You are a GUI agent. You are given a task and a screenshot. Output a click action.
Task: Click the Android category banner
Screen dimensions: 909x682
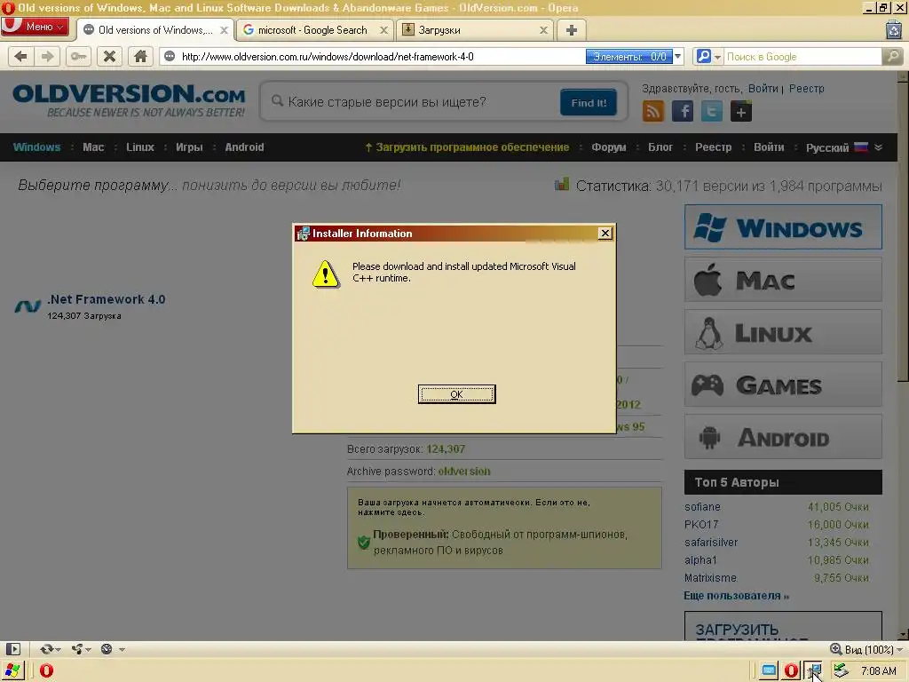click(x=783, y=436)
